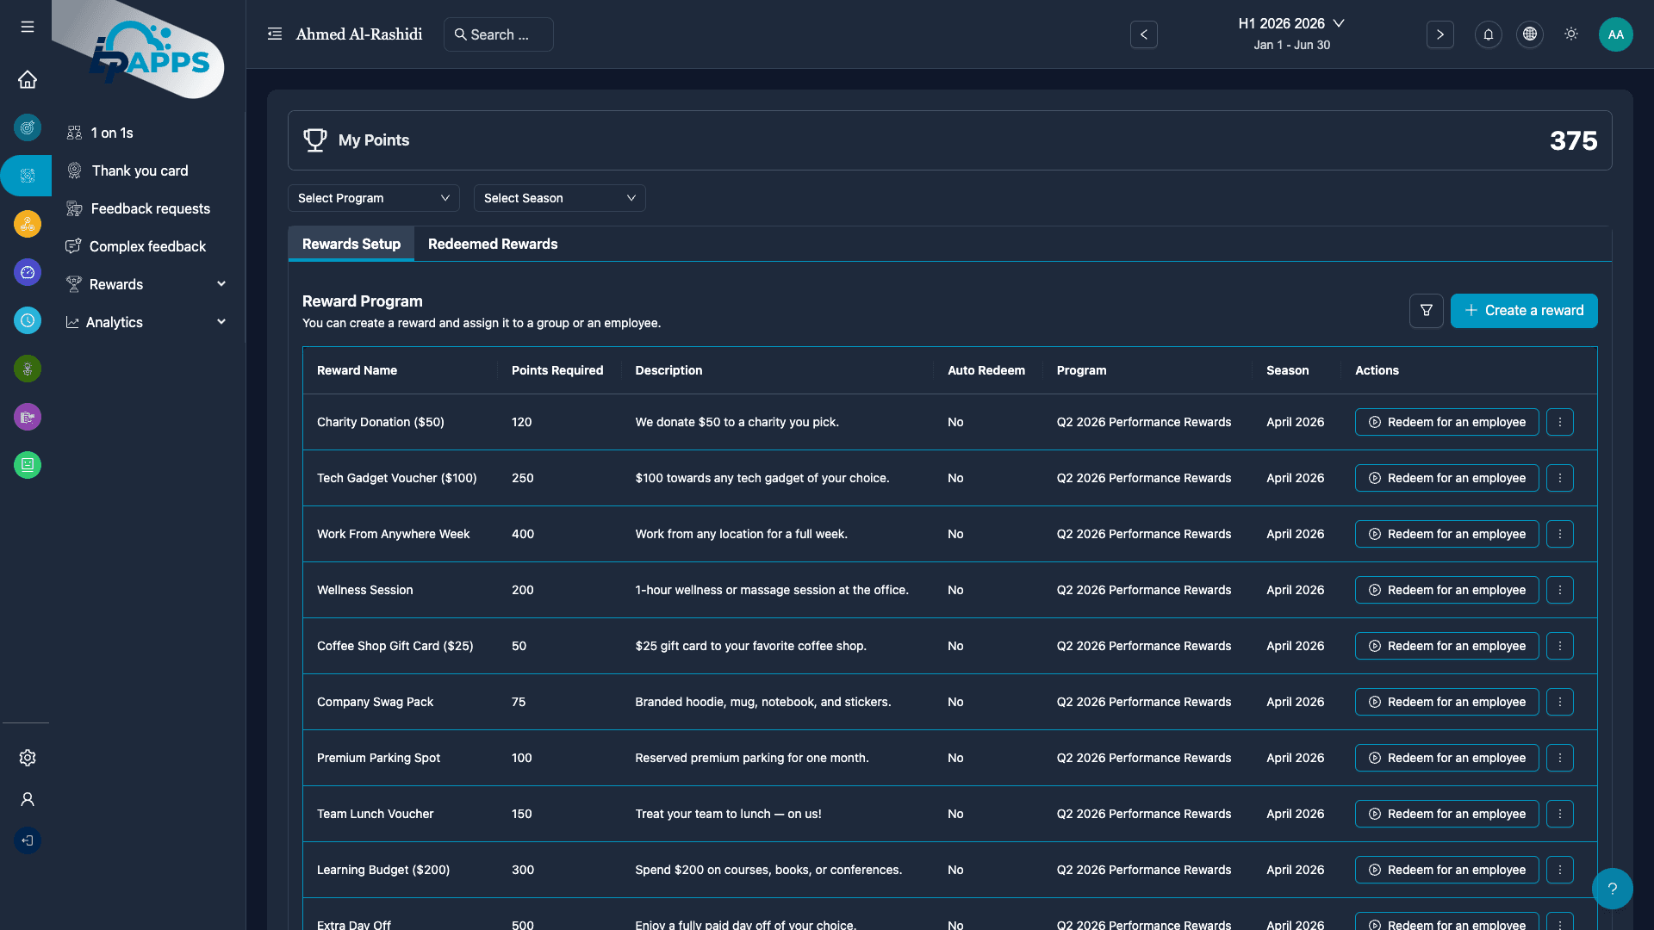This screenshot has height=930, width=1654.
Task: Open the Select Program dropdown
Action: click(x=374, y=198)
